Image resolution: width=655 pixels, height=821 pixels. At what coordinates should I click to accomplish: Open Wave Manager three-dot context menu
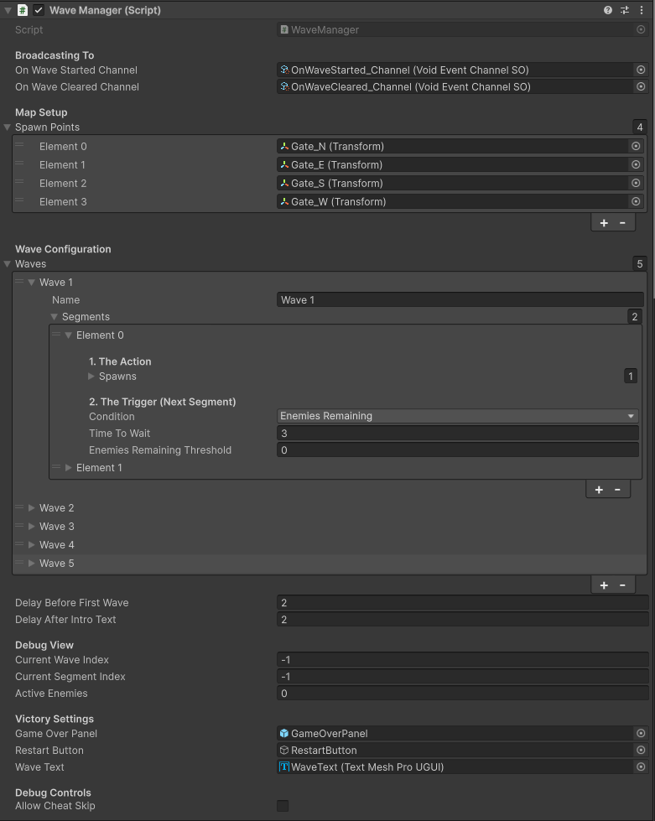click(x=642, y=10)
